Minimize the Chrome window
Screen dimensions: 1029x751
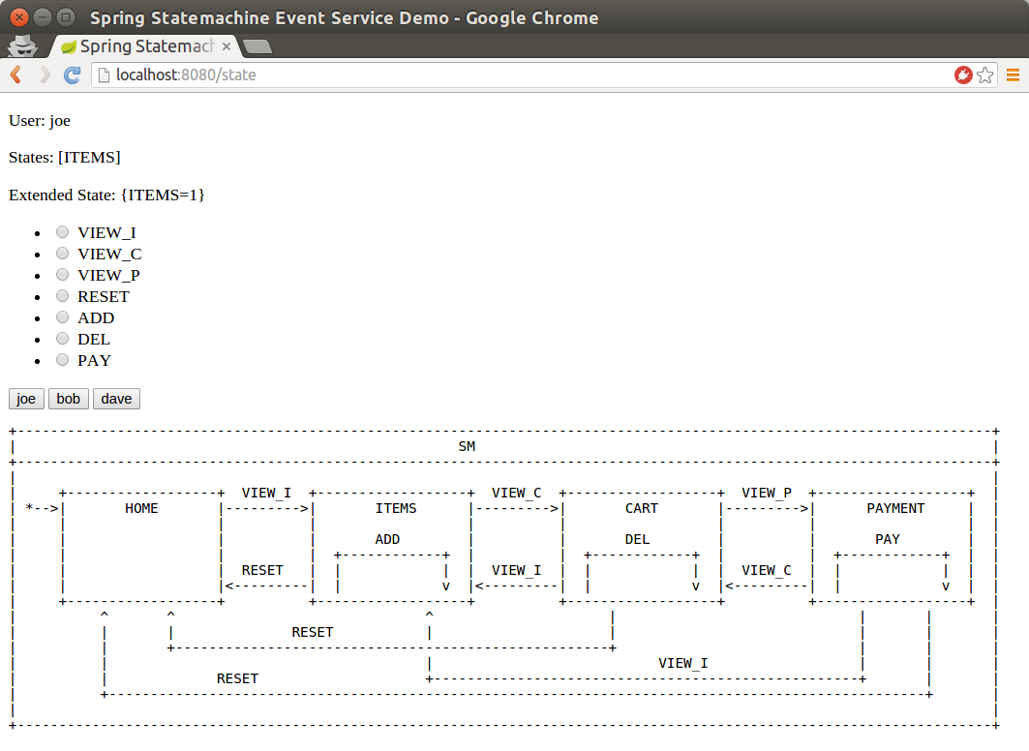(43, 17)
